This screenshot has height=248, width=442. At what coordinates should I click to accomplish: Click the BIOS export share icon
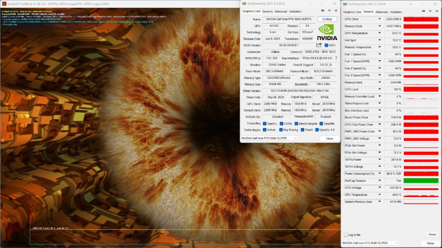click(x=319, y=45)
